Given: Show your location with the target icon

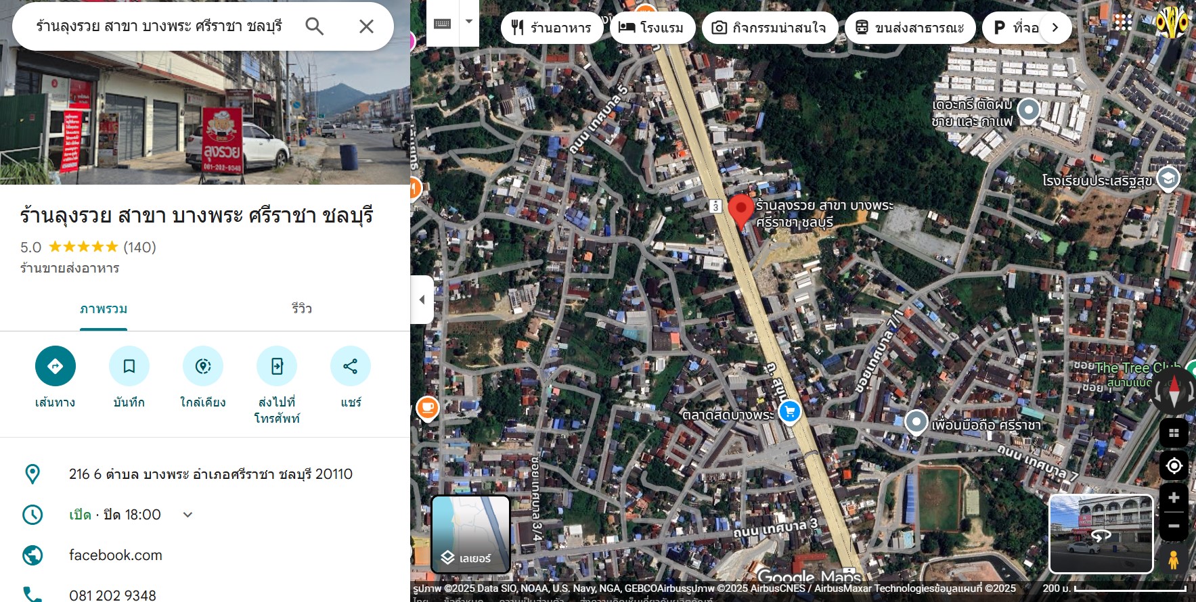Looking at the screenshot, I should [x=1174, y=466].
